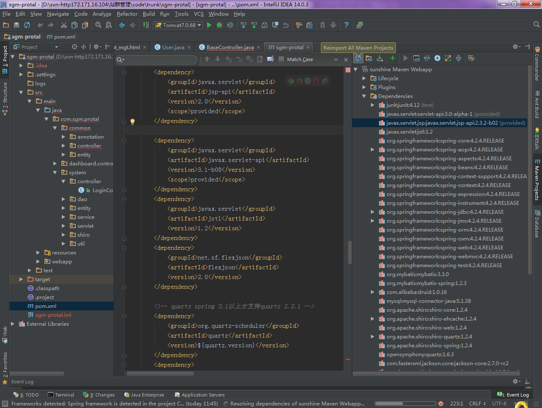Show Maven dependencies diagram icon

[448, 58]
